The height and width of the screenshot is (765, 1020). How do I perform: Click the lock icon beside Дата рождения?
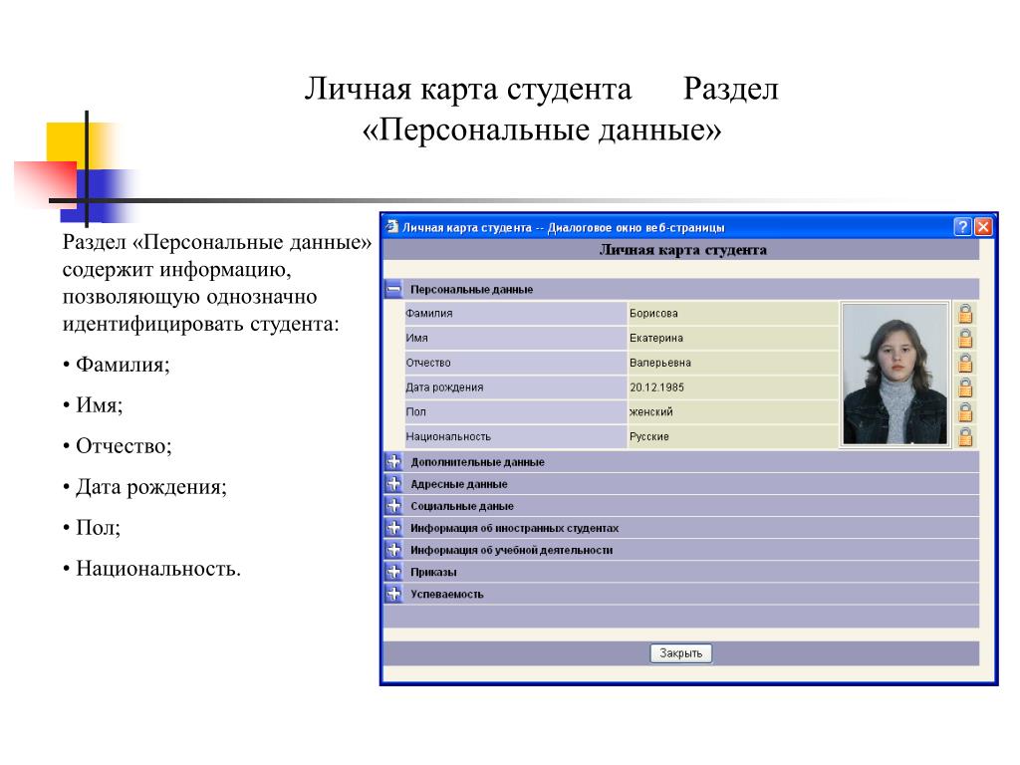click(965, 387)
